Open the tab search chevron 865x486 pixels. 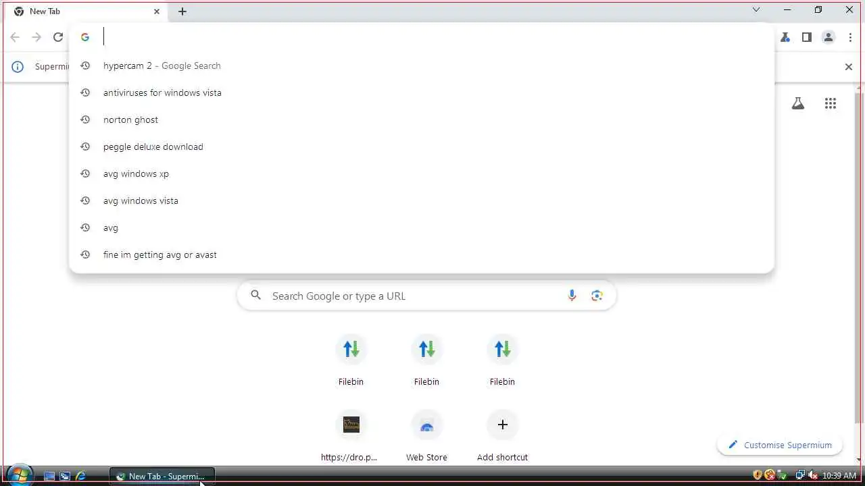click(756, 9)
